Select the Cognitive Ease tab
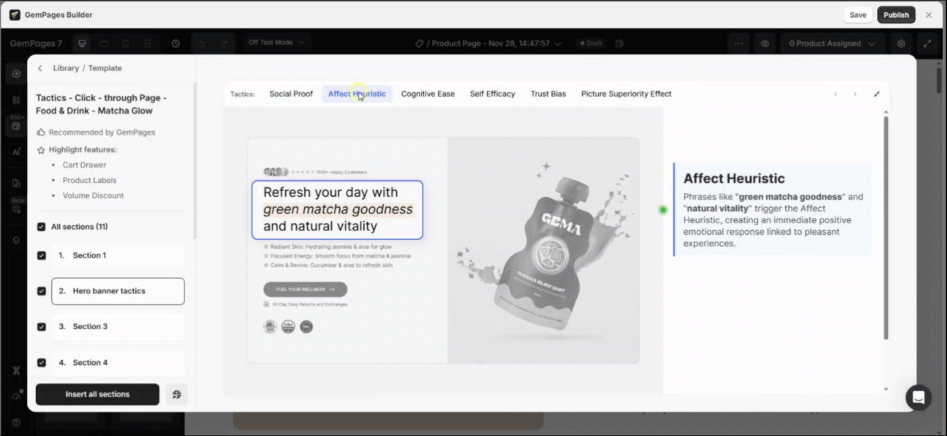Viewport: 947px width, 436px height. point(427,94)
